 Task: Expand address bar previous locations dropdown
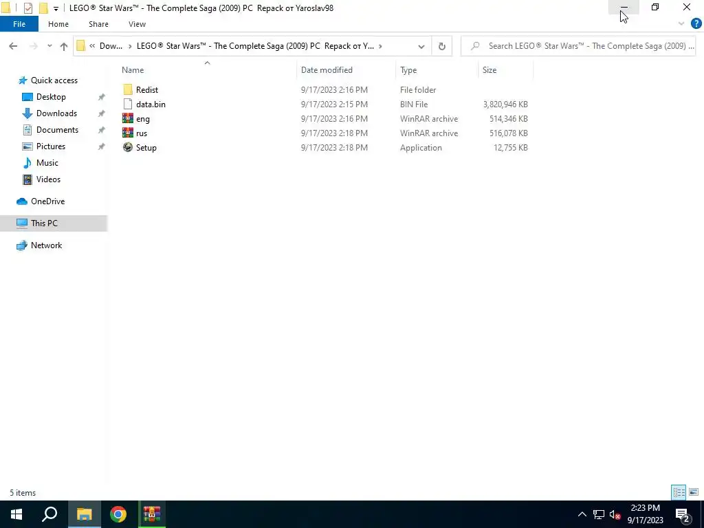point(421,46)
